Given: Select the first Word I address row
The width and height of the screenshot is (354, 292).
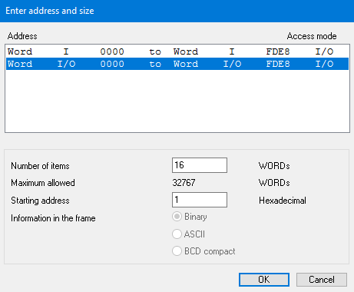Looking at the screenshot, I should pos(177,51).
